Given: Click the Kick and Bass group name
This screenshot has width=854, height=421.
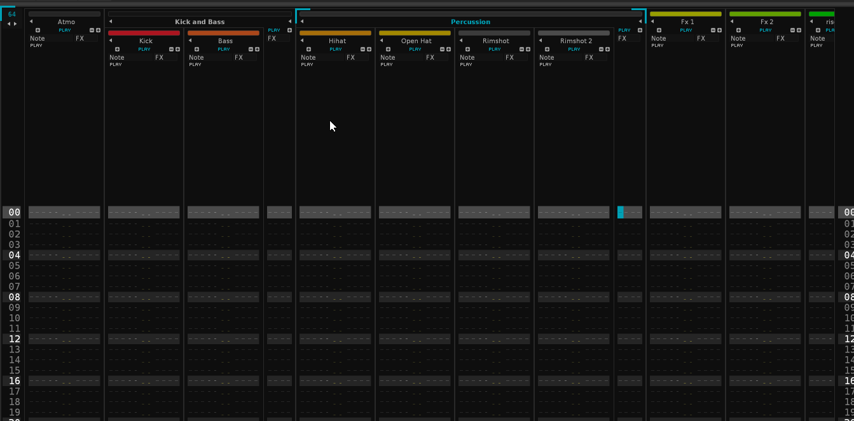Looking at the screenshot, I should tap(200, 22).
